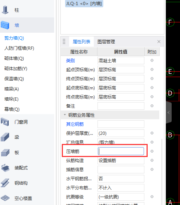Click the 属性名称 column header
The image size is (180, 205).
pos(79,52)
